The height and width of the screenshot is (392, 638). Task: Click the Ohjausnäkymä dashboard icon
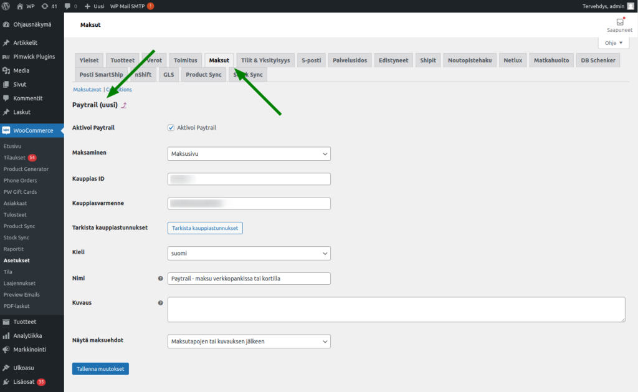pyautogui.click(x=6, y=24)
